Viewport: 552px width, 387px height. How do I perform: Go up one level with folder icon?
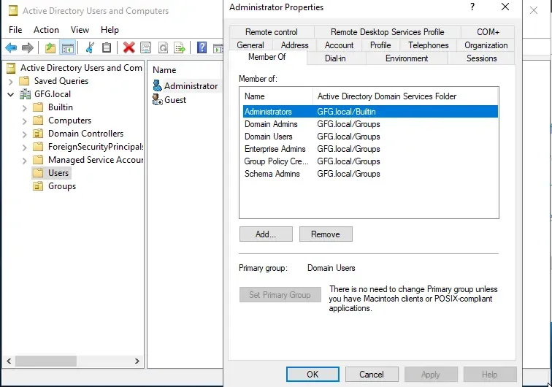[x=50, y=47]
